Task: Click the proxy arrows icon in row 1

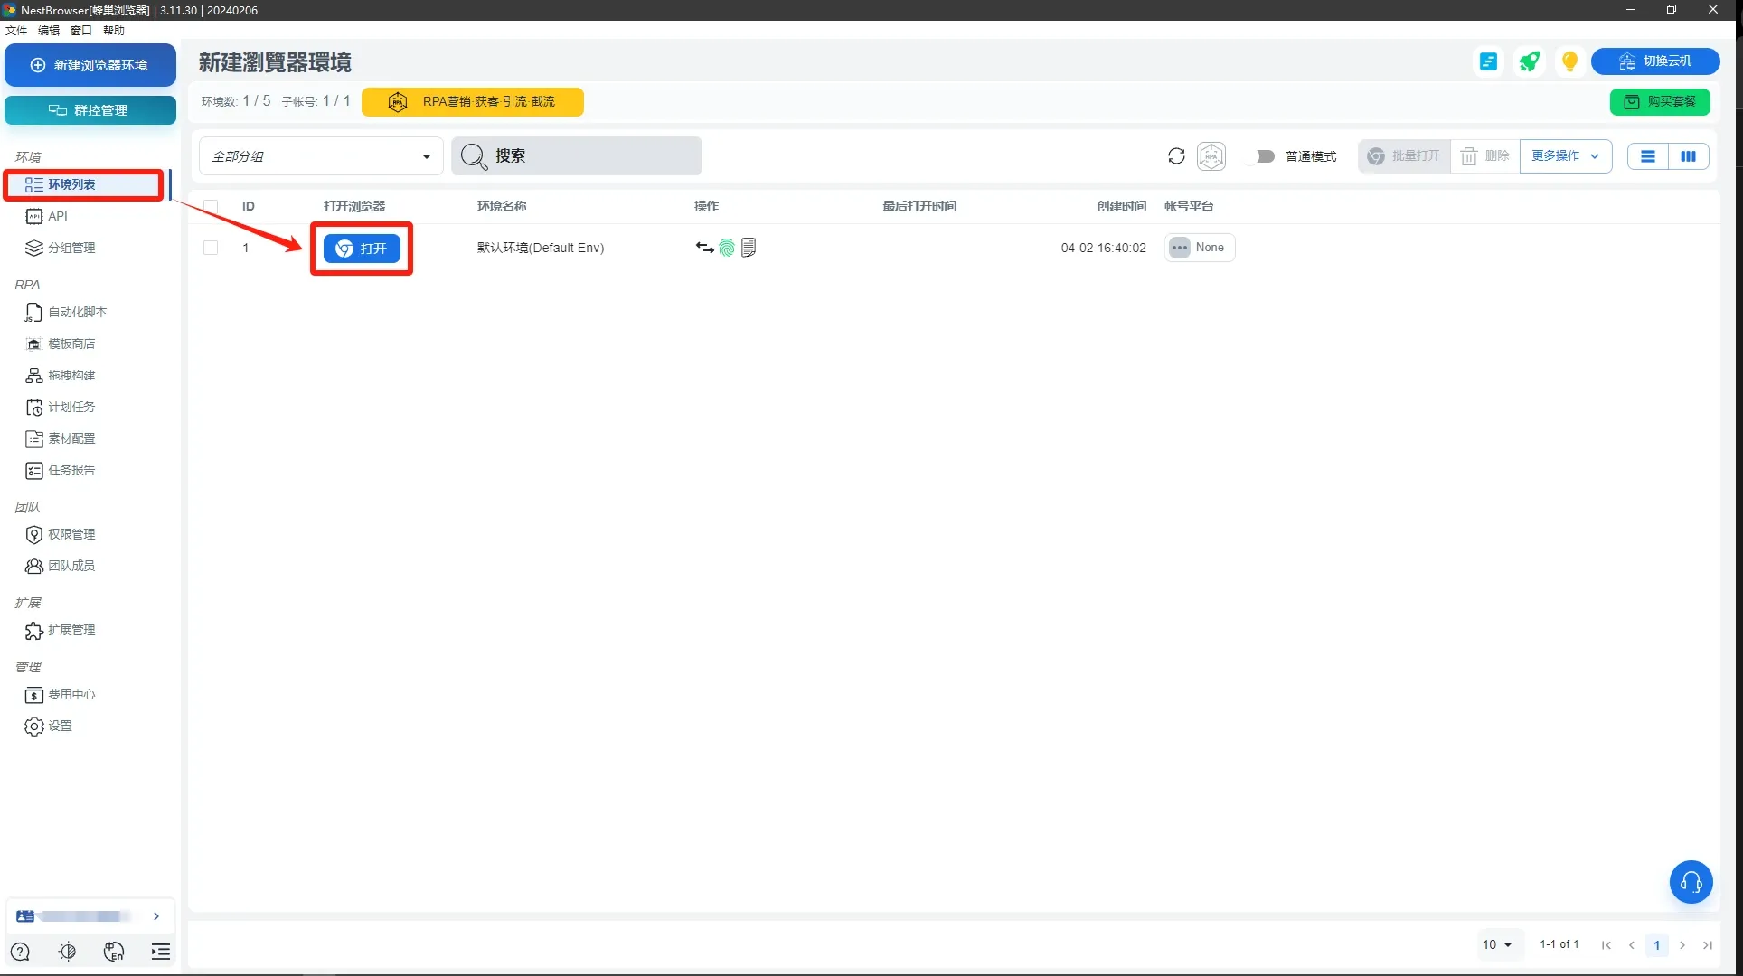Action: pyautogui.click(x=704, y=248)
